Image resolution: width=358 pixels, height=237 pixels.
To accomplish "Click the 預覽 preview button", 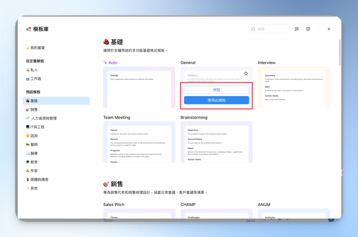I will 216,90.
